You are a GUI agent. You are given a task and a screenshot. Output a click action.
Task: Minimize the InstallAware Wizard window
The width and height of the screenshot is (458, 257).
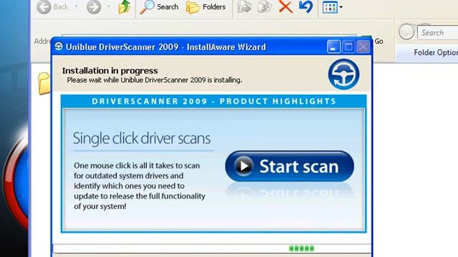click(333, 46)
